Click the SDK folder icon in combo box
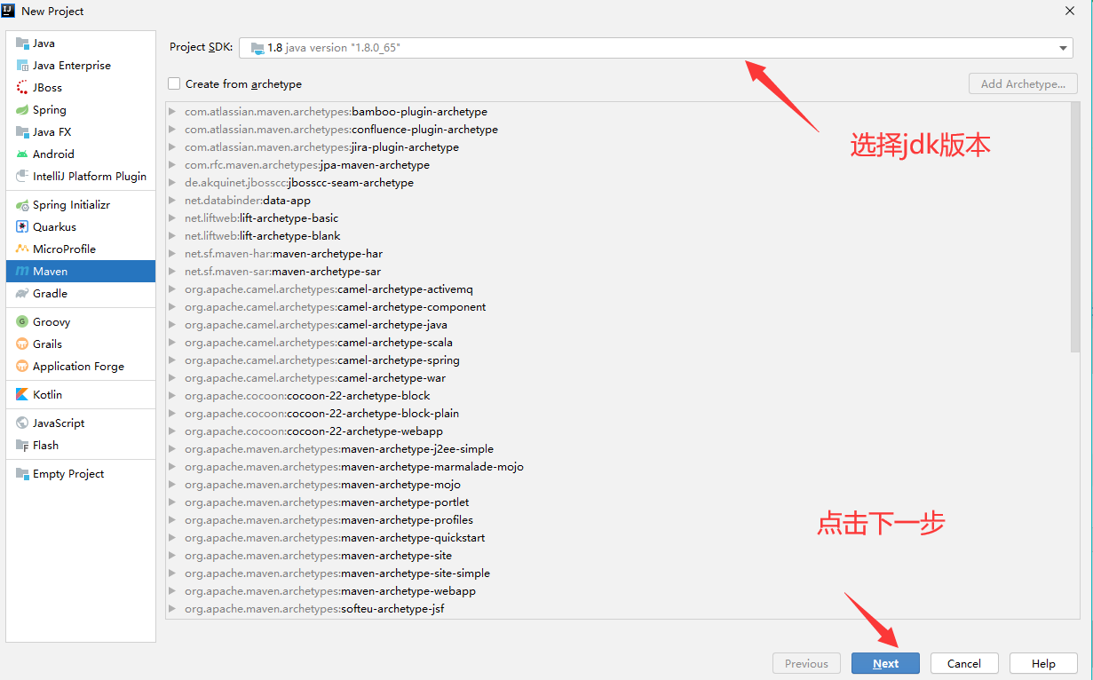 257,48
